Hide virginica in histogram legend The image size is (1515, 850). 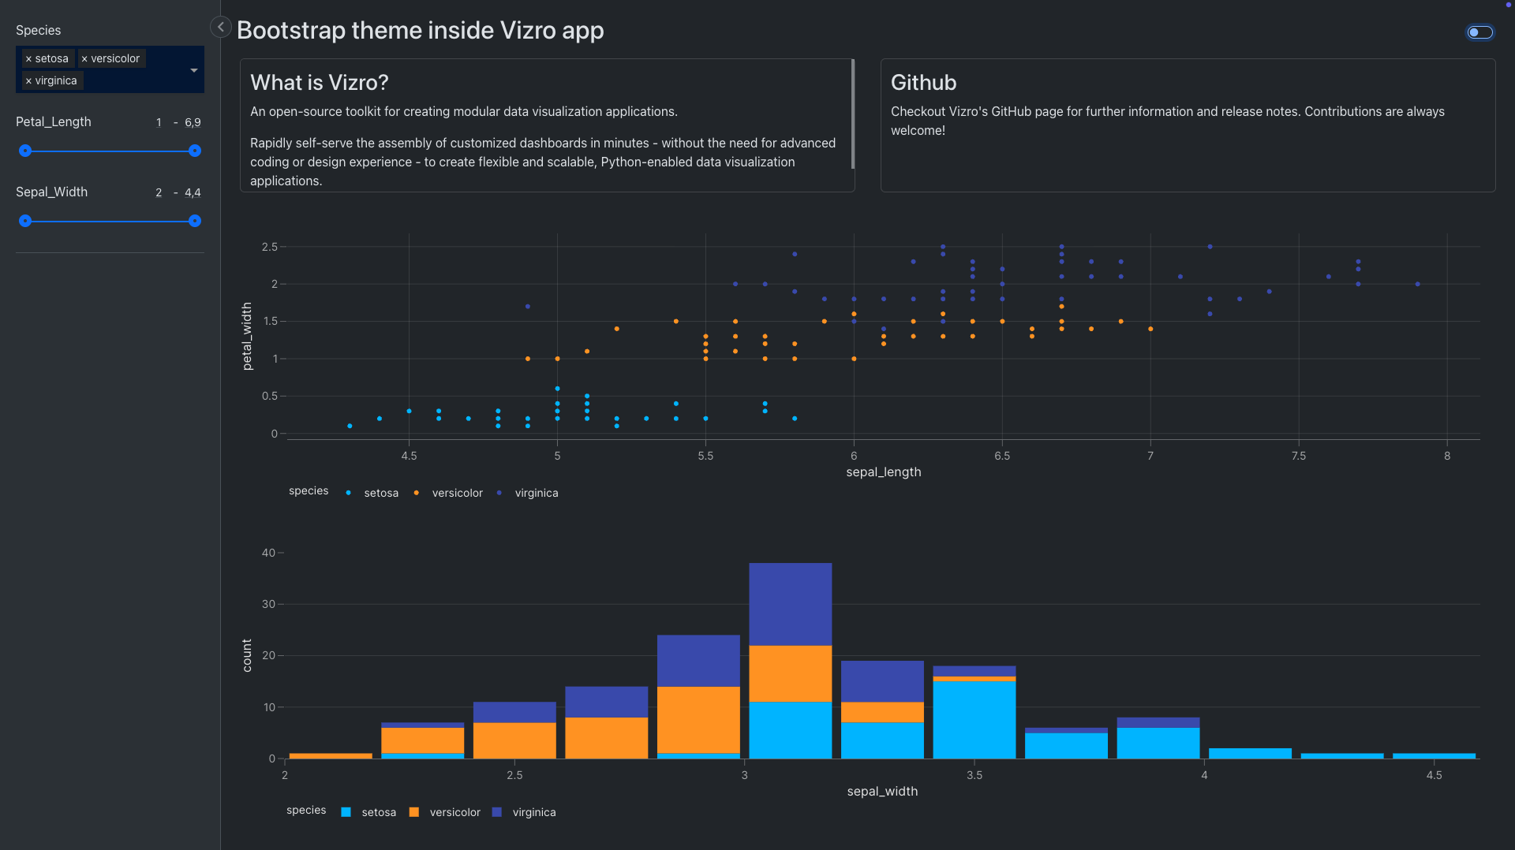(533, 812)
